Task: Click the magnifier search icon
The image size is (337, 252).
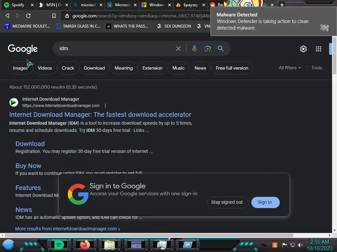Action: point(220,49)
